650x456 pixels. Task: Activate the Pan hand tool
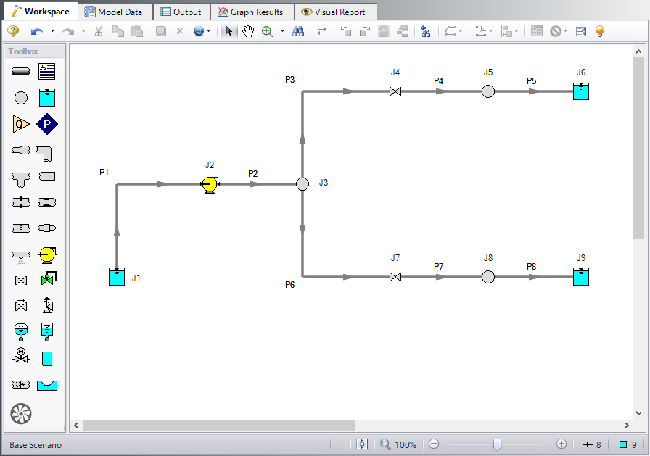tap(247, 31)
